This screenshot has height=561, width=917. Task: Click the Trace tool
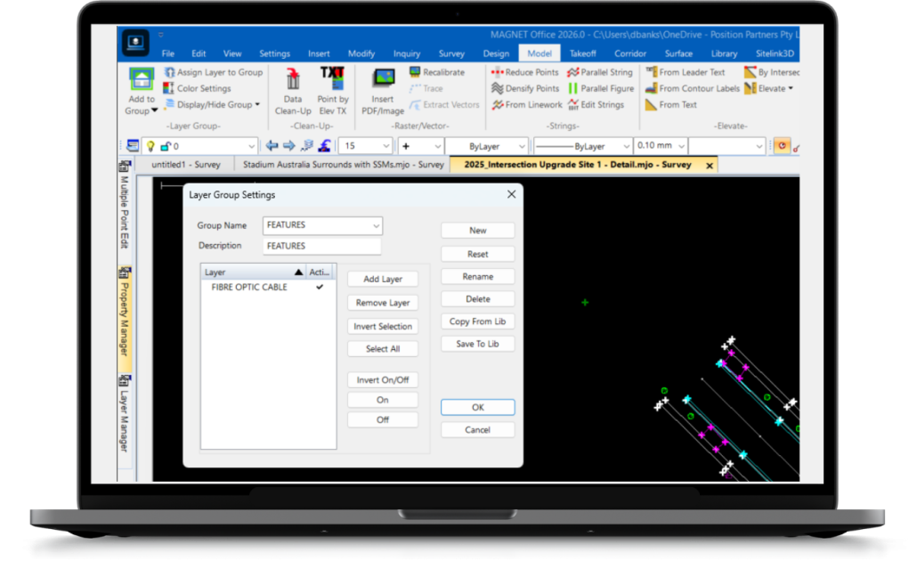[x=426, y=88]
